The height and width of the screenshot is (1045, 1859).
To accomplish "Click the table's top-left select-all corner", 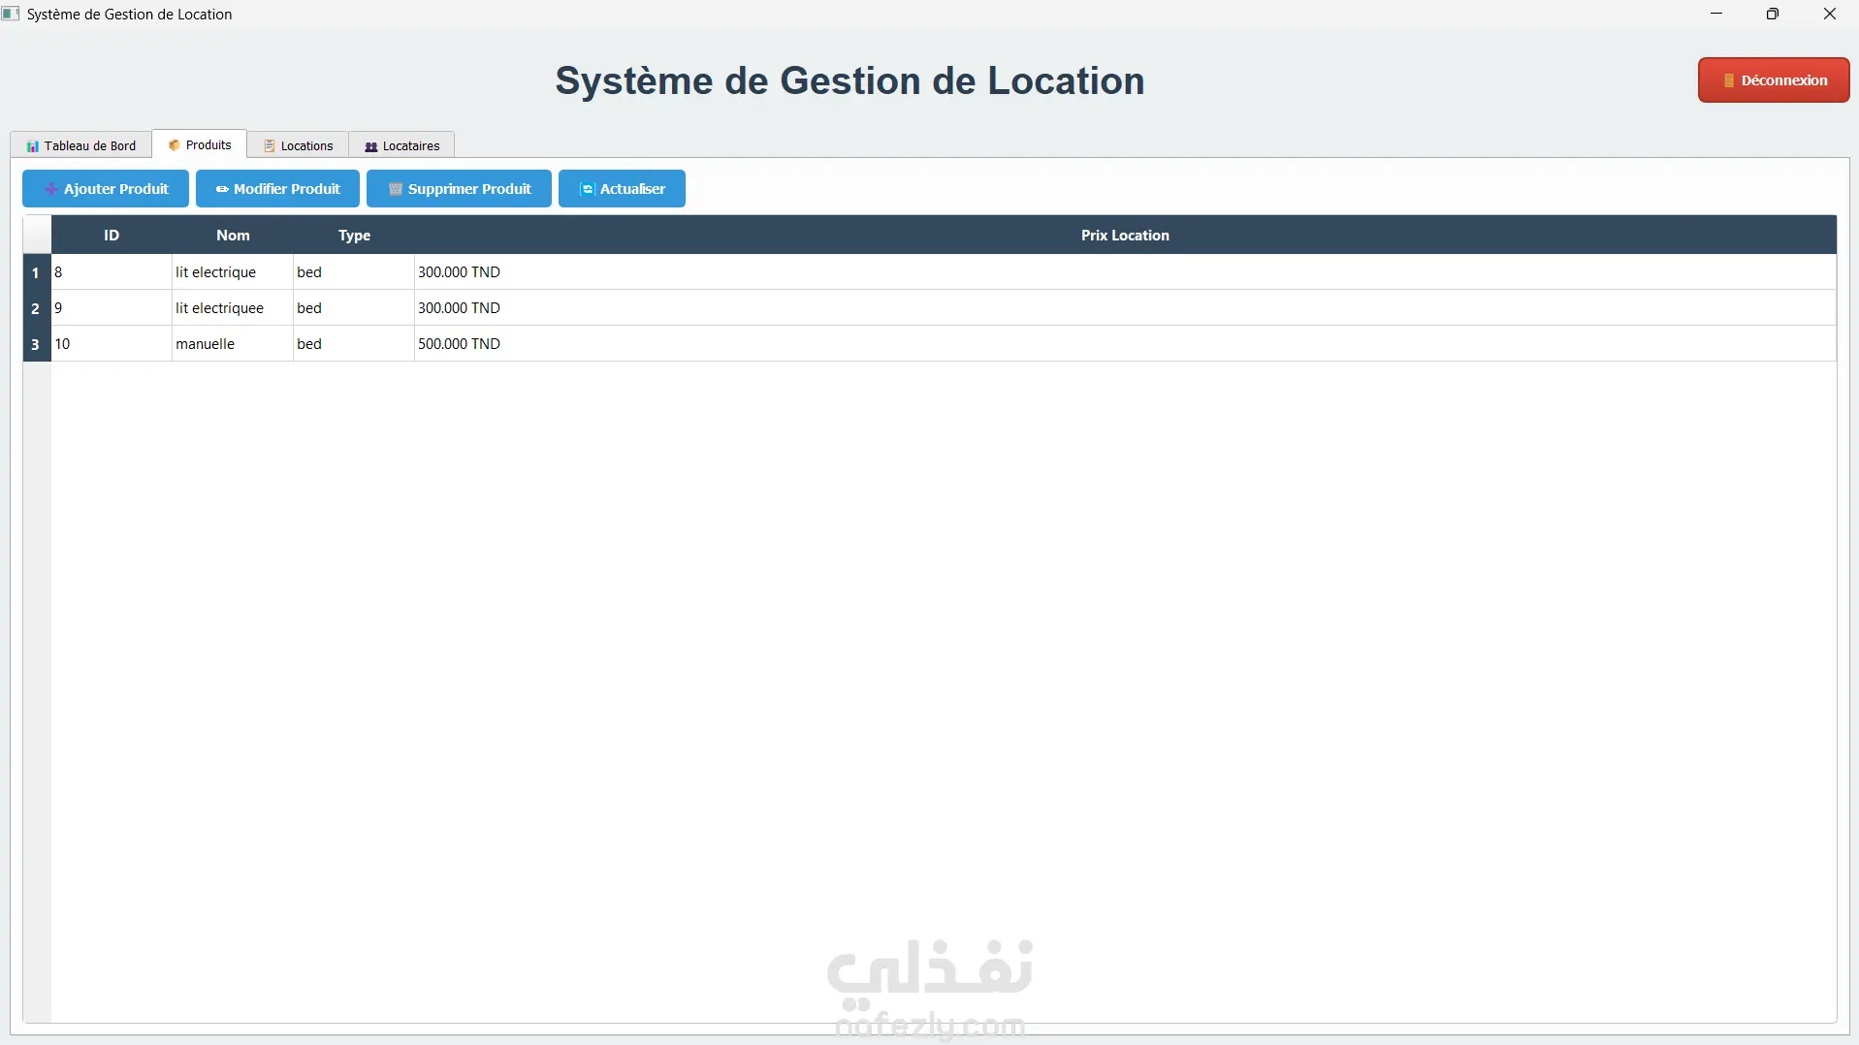I will click(x=37, y=236).
